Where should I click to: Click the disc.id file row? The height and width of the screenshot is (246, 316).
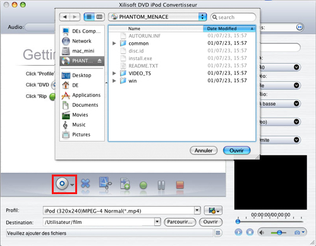coord(182,51)
